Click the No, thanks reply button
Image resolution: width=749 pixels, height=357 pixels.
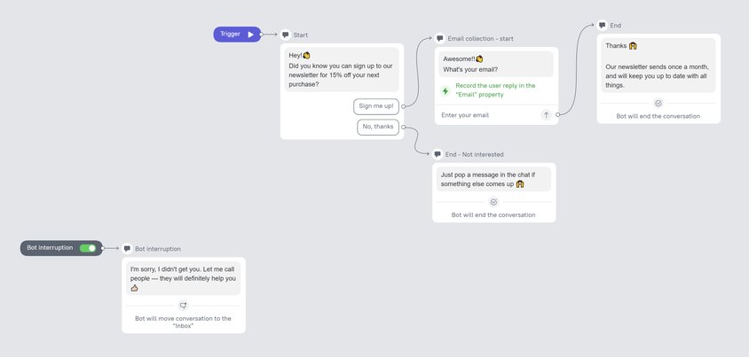coord(378,127)
